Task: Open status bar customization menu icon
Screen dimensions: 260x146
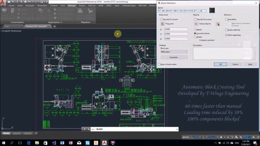Action: point(258,137)
